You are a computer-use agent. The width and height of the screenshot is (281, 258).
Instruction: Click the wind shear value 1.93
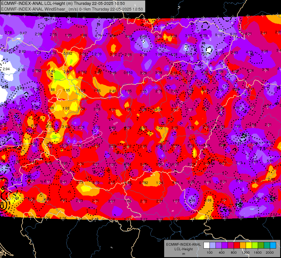(66, 108)
